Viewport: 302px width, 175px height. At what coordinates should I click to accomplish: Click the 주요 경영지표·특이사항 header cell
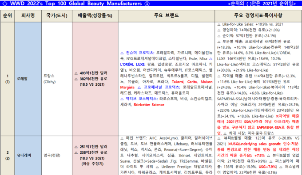tap(258, 16)
